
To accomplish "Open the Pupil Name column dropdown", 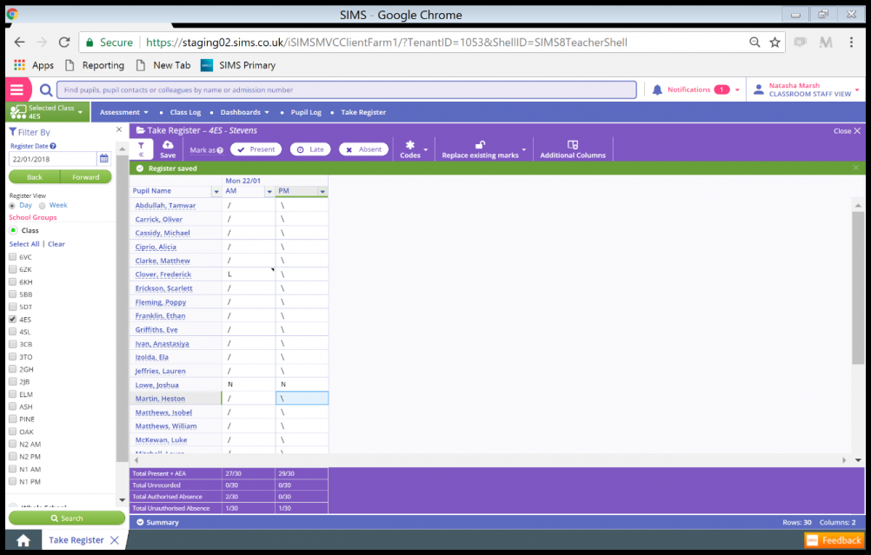I will pos(216,191).
